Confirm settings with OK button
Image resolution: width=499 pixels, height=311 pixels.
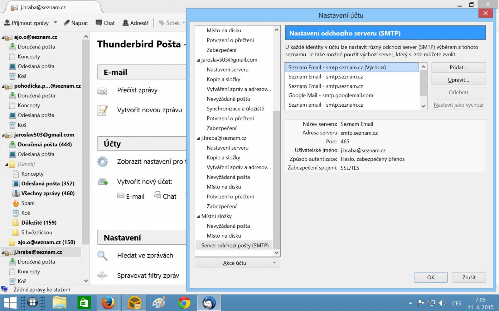[431, 277]
